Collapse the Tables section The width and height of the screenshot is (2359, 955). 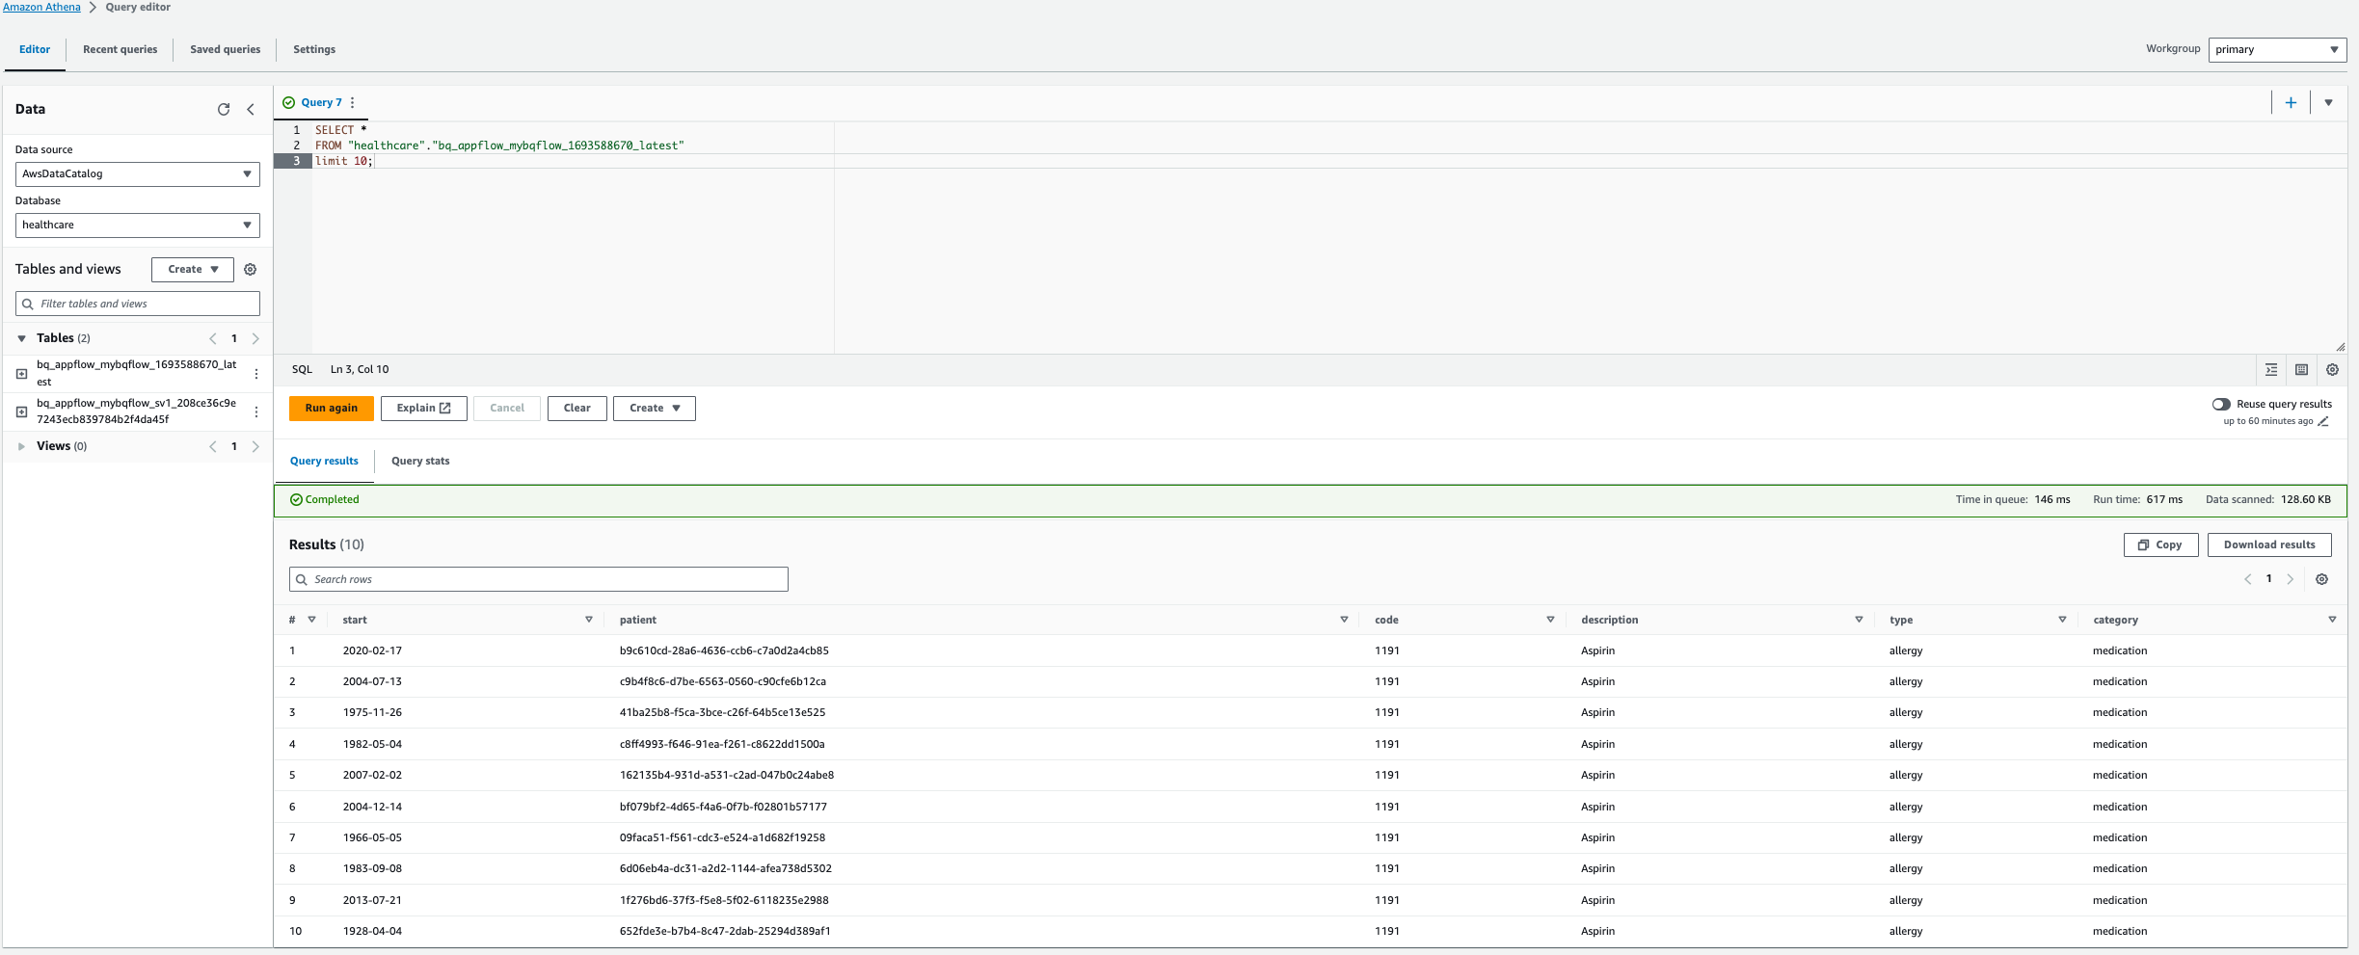point(21,338)
